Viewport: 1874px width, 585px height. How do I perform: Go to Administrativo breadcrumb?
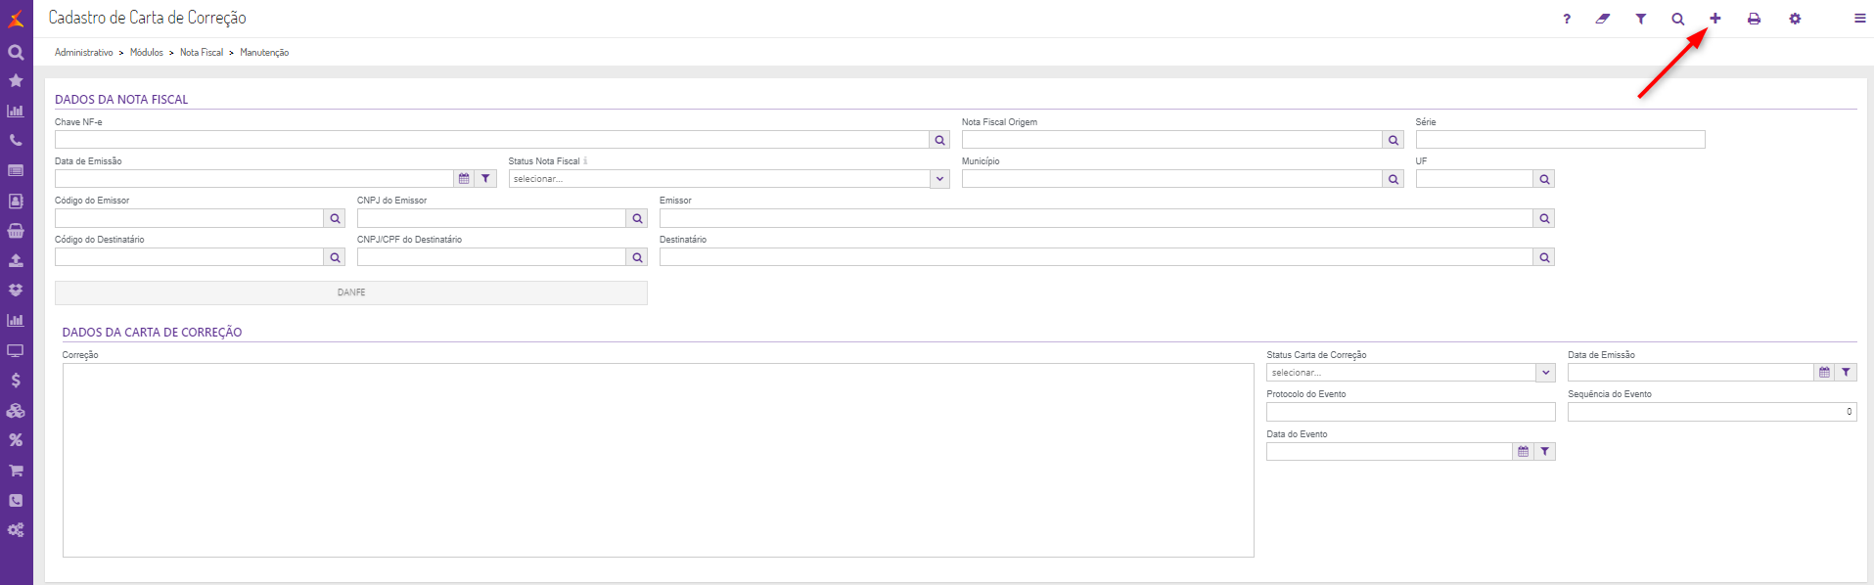coord(84,53)
